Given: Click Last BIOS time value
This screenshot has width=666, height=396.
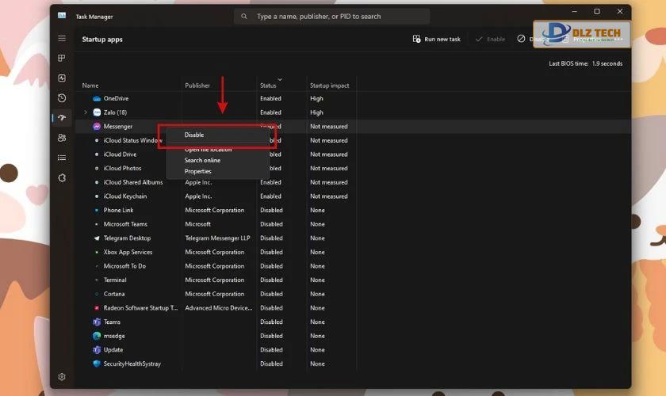Looking at the screenshot, I should tap(607, 63).
